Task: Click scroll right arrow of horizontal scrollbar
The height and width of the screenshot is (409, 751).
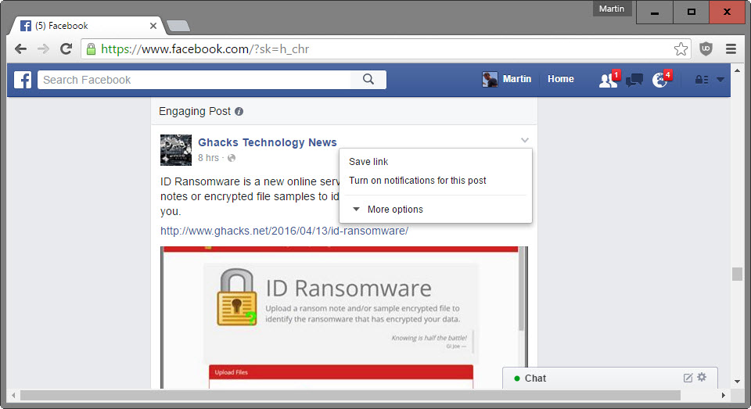Action: pyautogui.click(x=723, y=395)
